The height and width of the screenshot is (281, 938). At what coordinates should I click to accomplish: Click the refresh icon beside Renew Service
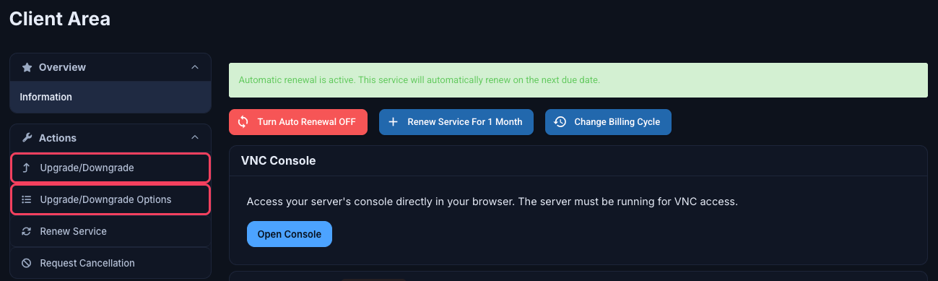(27, 231)
